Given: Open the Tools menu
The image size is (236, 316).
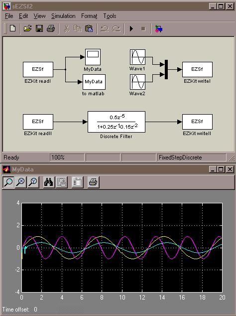Looking at the screenshot, I should coord(110,16).
